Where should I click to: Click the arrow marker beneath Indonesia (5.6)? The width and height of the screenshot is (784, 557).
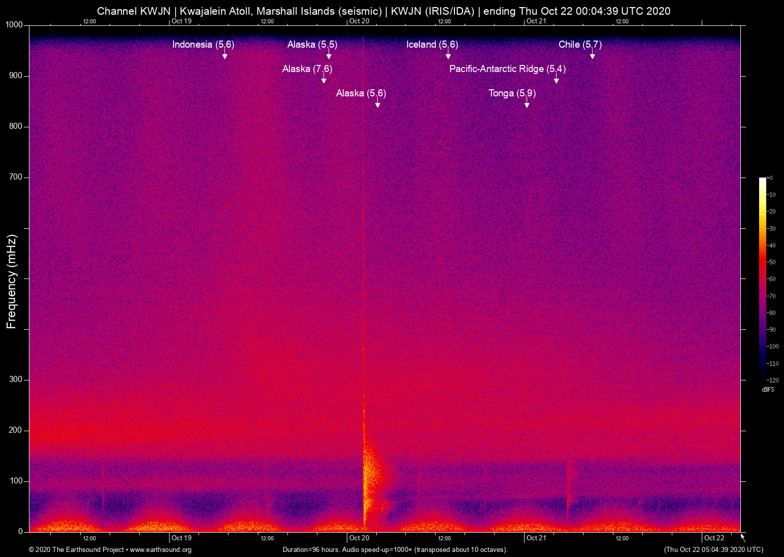point(224,55)
